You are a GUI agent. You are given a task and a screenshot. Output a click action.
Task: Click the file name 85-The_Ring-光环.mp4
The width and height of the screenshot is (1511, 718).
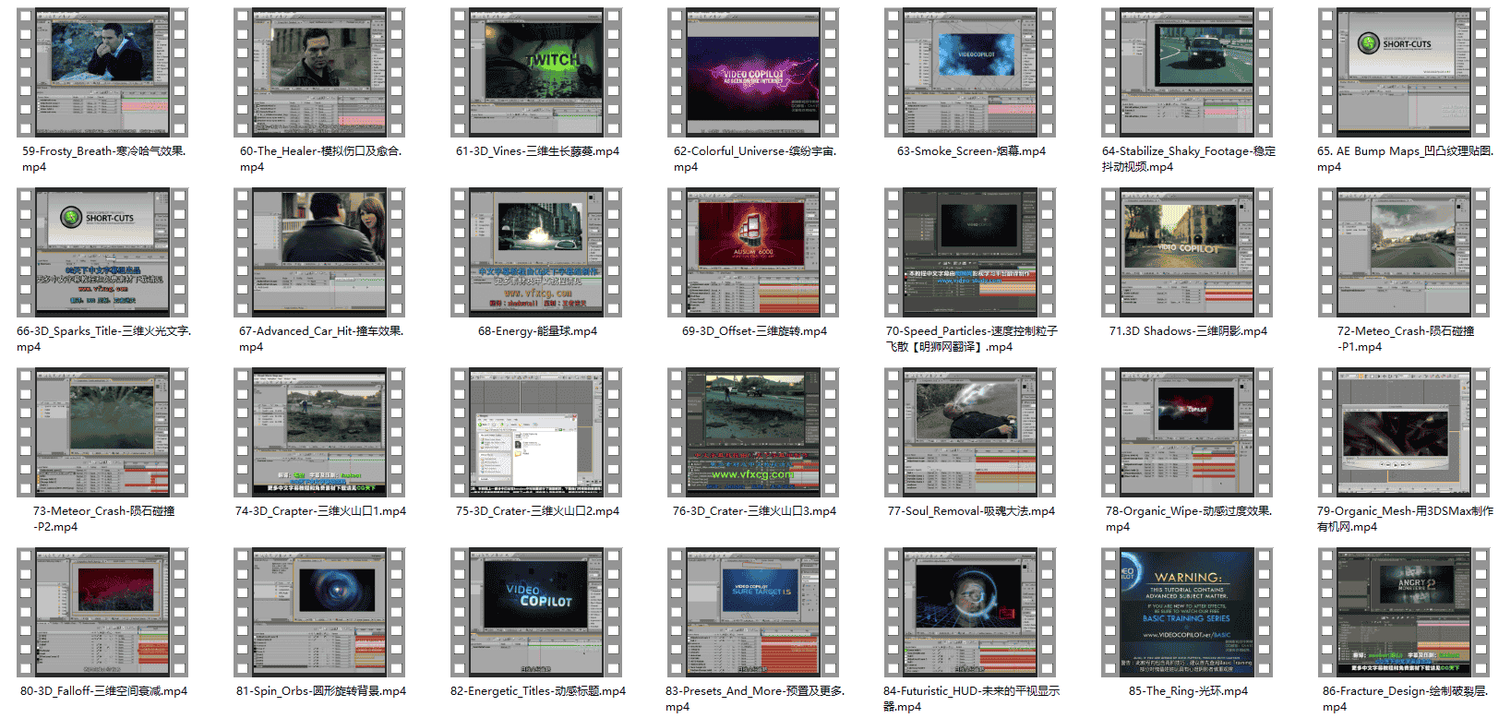(1188, 691)
